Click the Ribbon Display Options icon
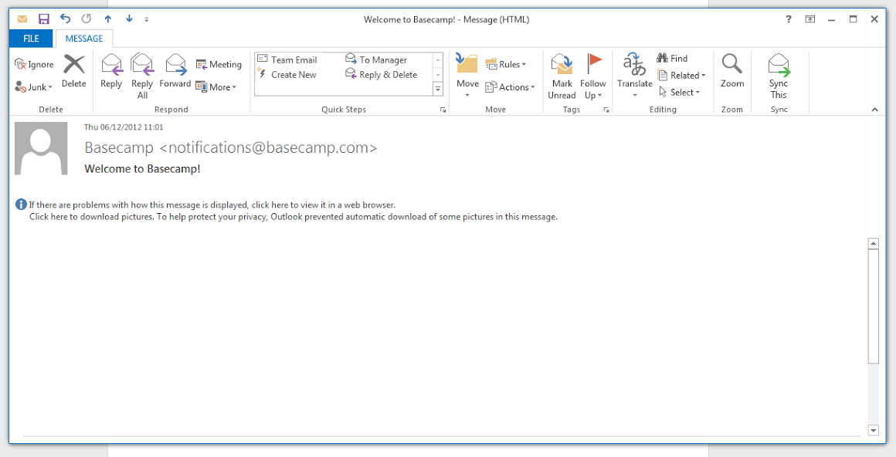This screenshot has height=457, width=896. click(809, 19)
